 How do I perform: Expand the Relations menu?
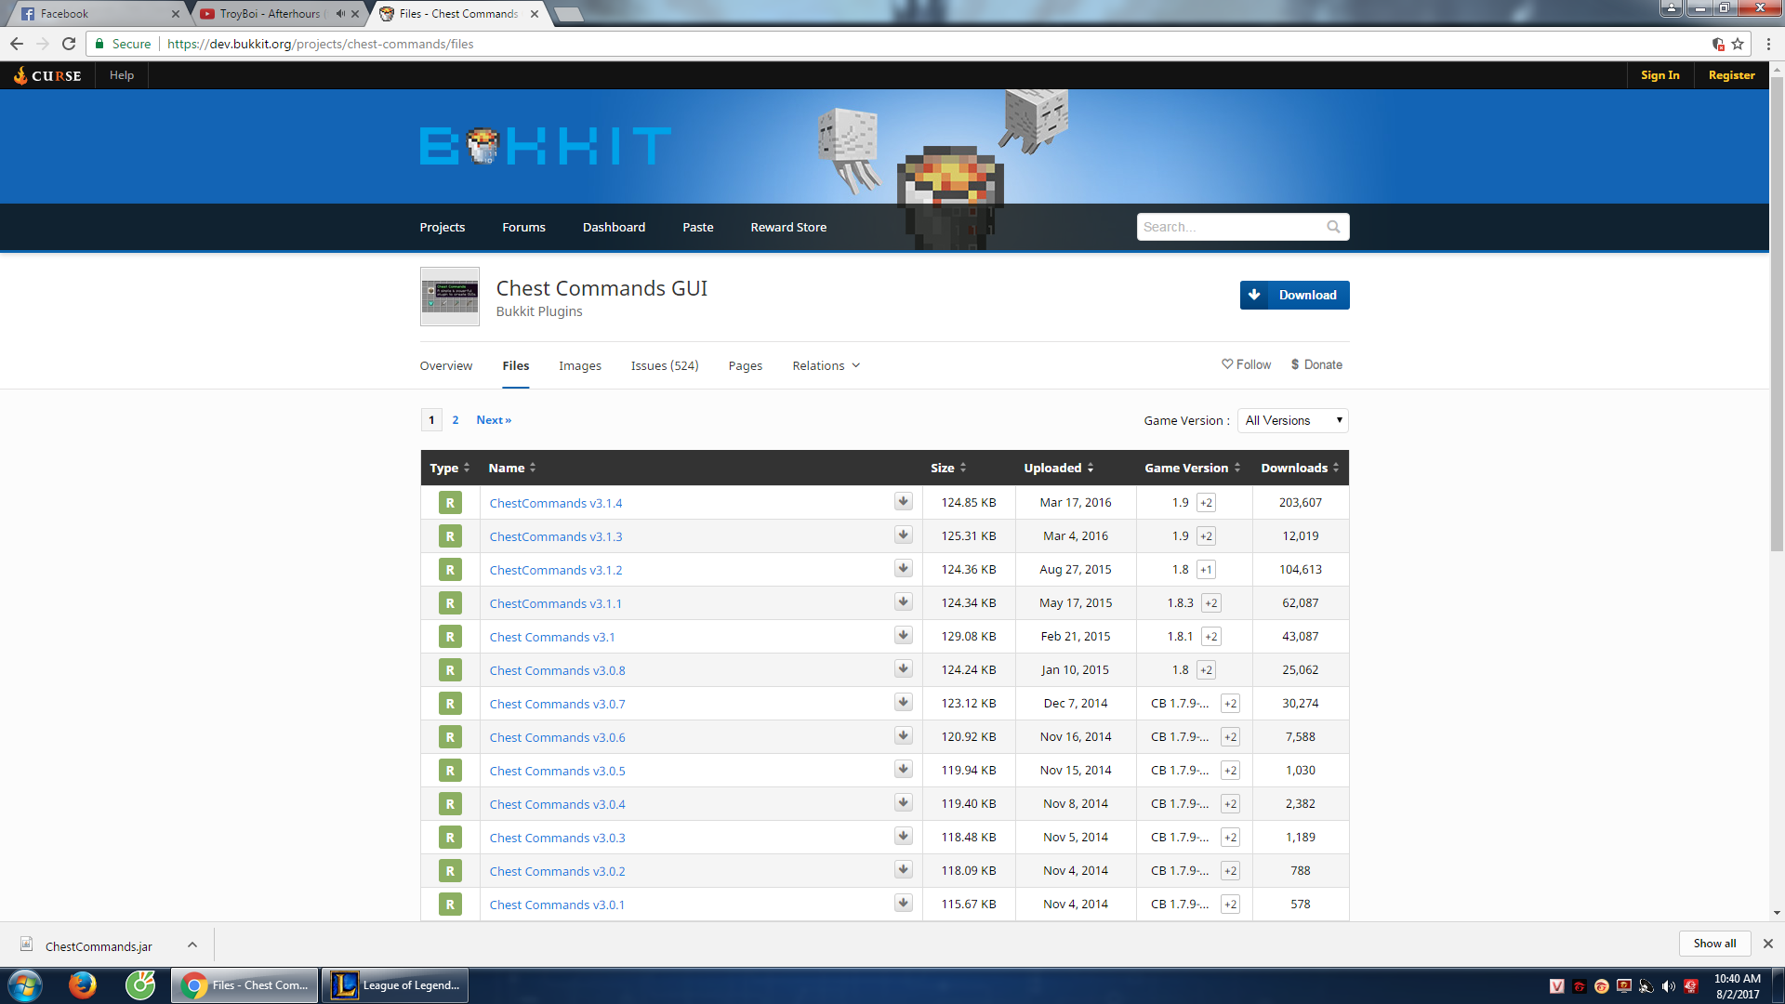(826, 365)
